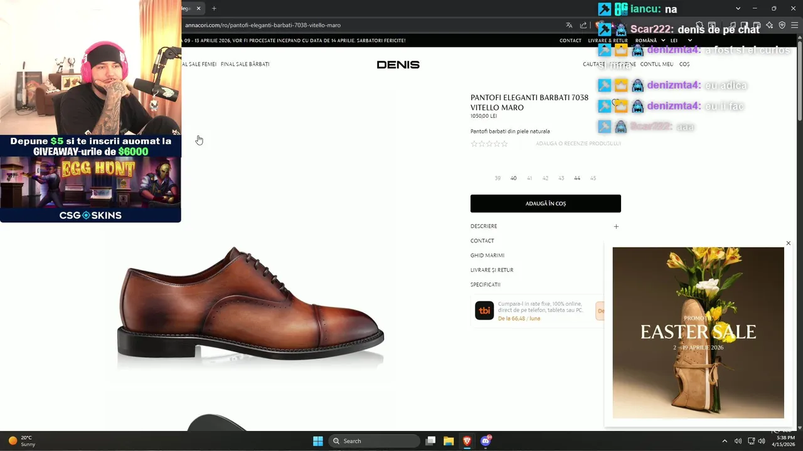The height and width of the screenshot is (451, 803).
Task: Open the Brave VPN shield icon
Action: pyautogui.click(x=782, y=25)
